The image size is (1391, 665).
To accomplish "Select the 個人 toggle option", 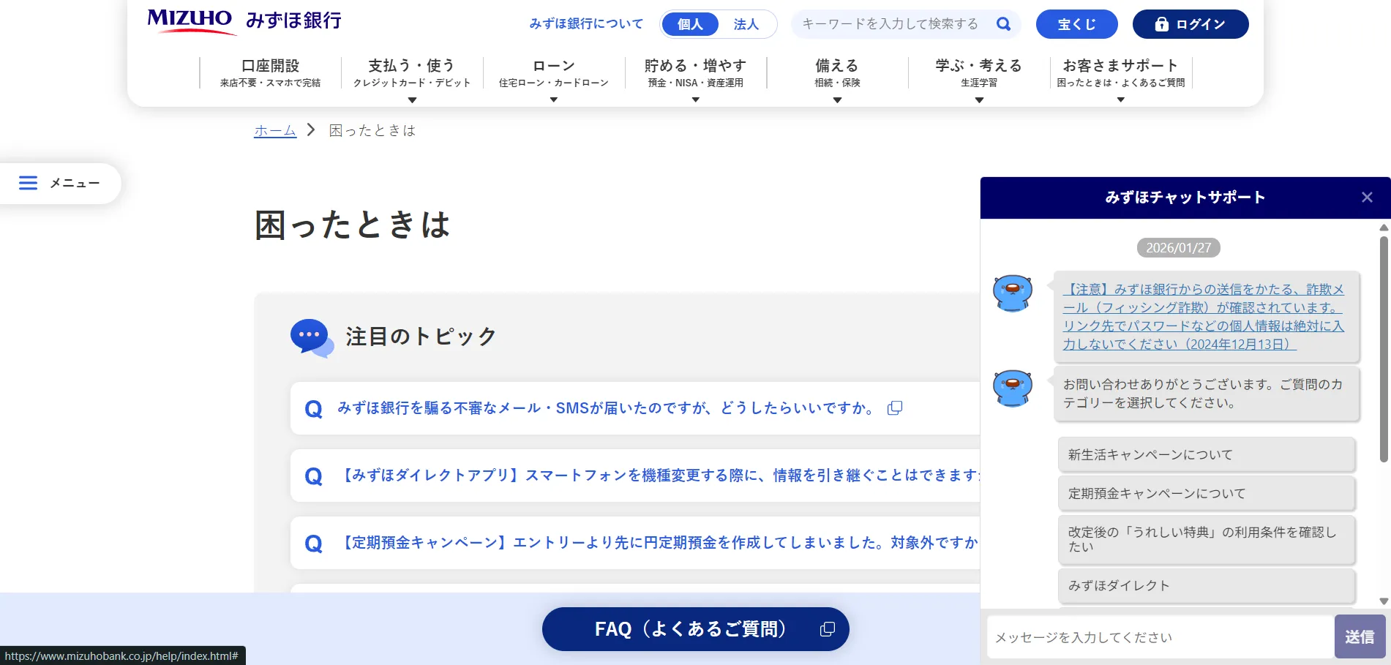I will [689, 24].
